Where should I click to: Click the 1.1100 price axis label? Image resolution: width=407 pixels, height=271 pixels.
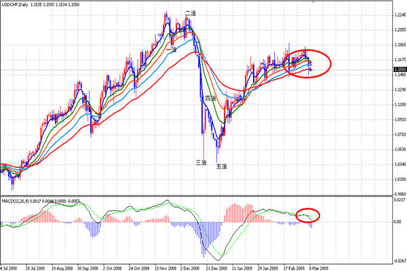coord(400,105)
